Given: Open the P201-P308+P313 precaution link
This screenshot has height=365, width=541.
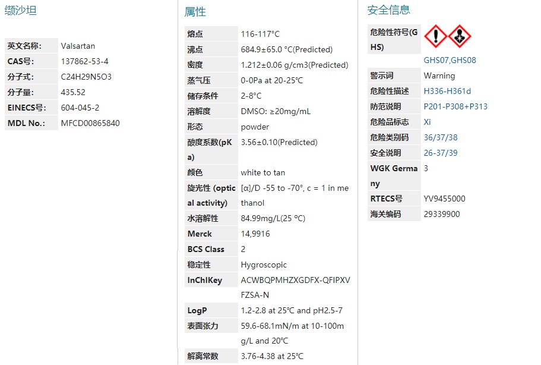Looking at the screenshot, I should [x=455, y=106].
